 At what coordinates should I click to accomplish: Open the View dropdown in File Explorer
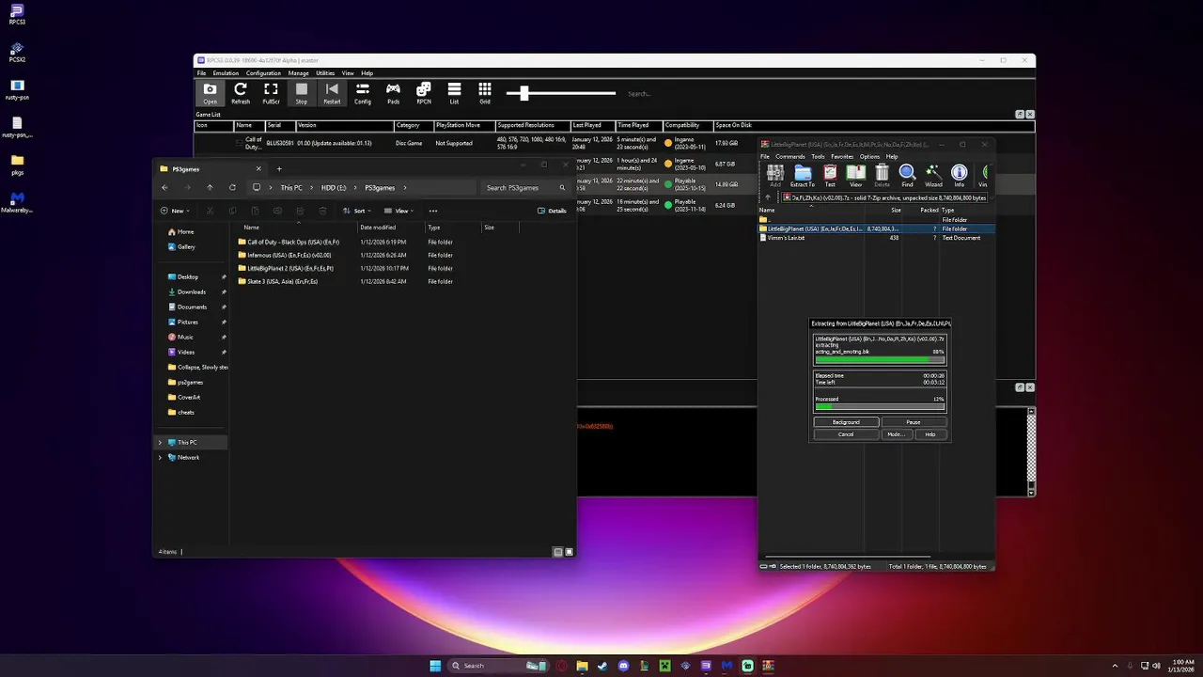click(x=398, y=211)
